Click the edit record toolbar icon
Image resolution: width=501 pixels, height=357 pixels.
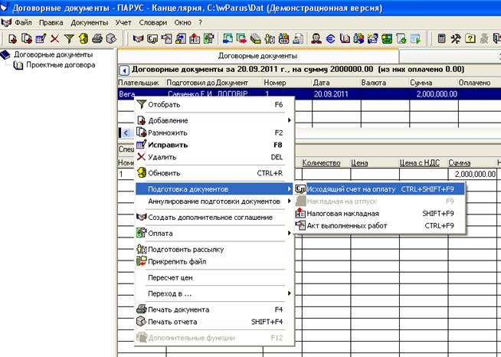coord(41,38)
